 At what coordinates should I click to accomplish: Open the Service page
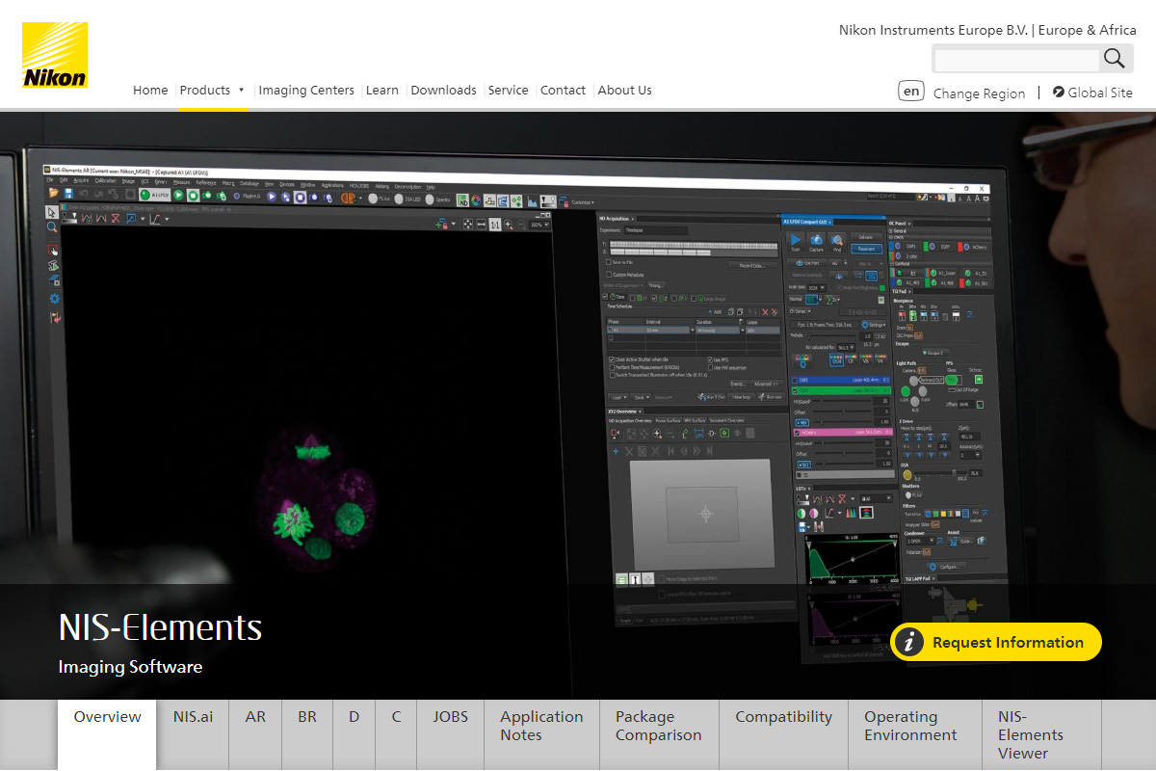(x=508, y=91)
